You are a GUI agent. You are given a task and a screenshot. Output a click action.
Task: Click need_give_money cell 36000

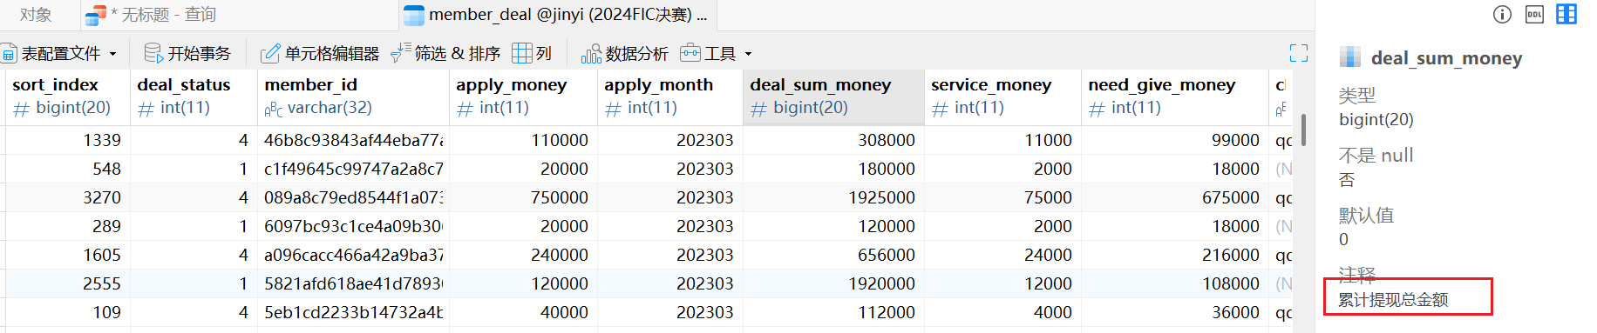pos(1174,312)
